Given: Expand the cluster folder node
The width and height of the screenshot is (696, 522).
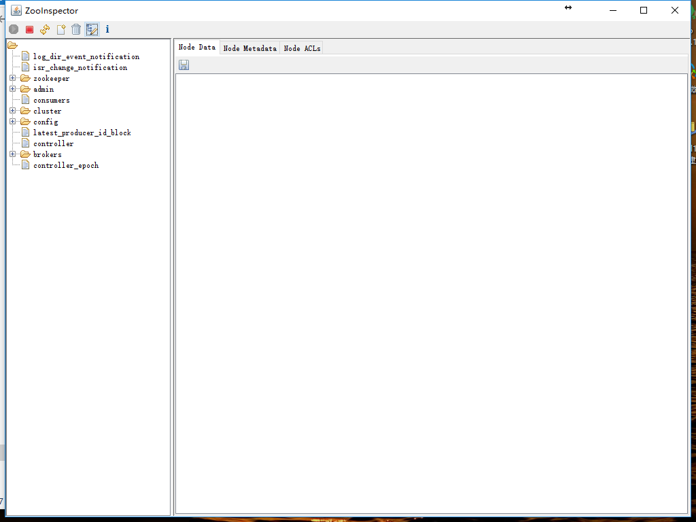Looking at the screenshot, I should tap(12, 111).
